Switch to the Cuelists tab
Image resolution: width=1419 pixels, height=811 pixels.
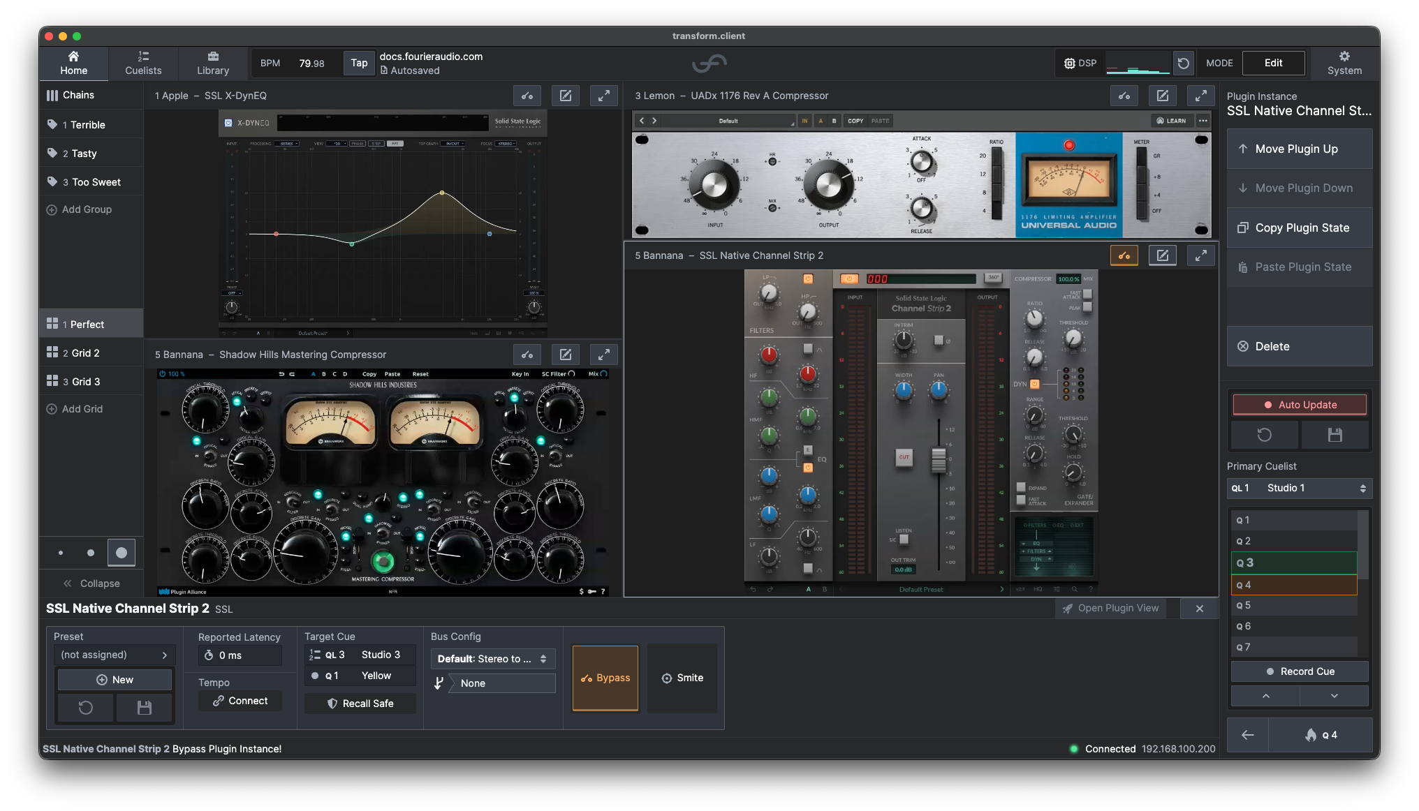(x=143, y=63)
